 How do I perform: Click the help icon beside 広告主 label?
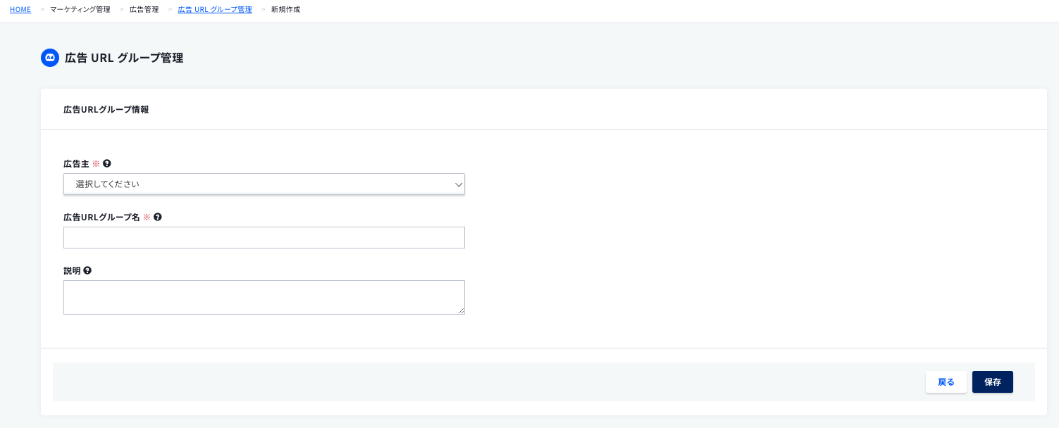pos(107,163)
